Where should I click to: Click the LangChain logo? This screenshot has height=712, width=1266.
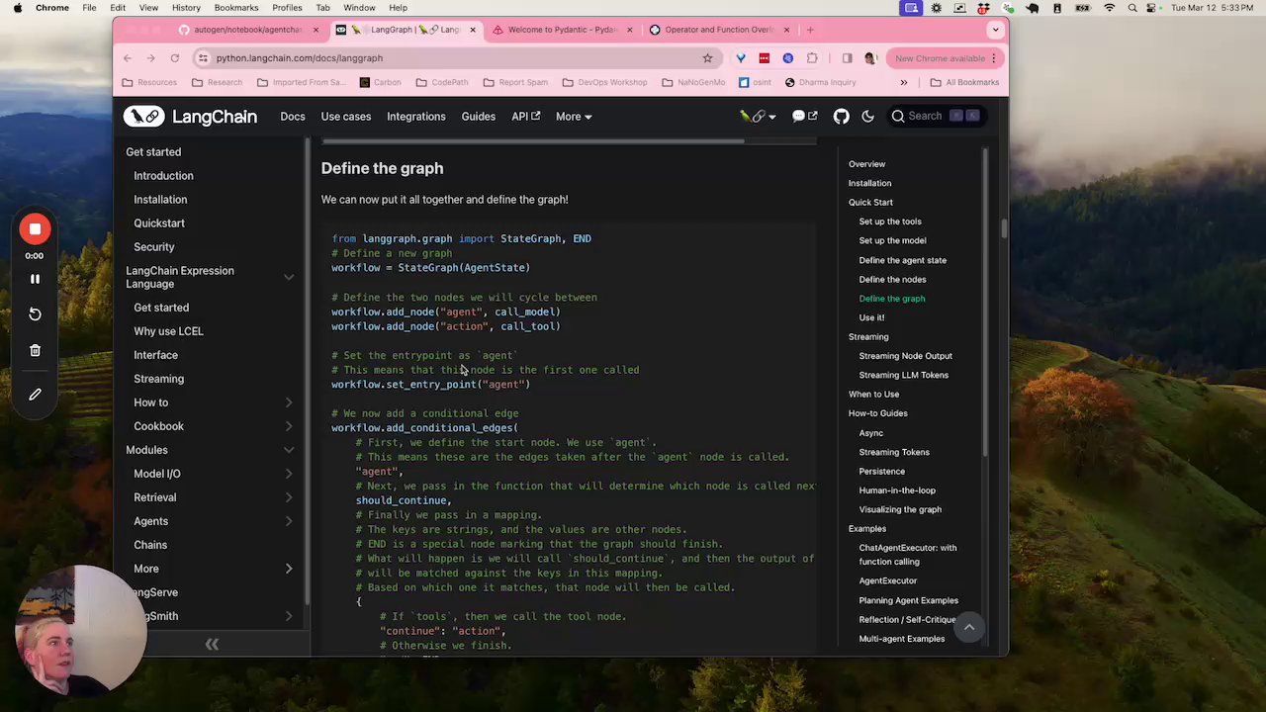point(191,117)
